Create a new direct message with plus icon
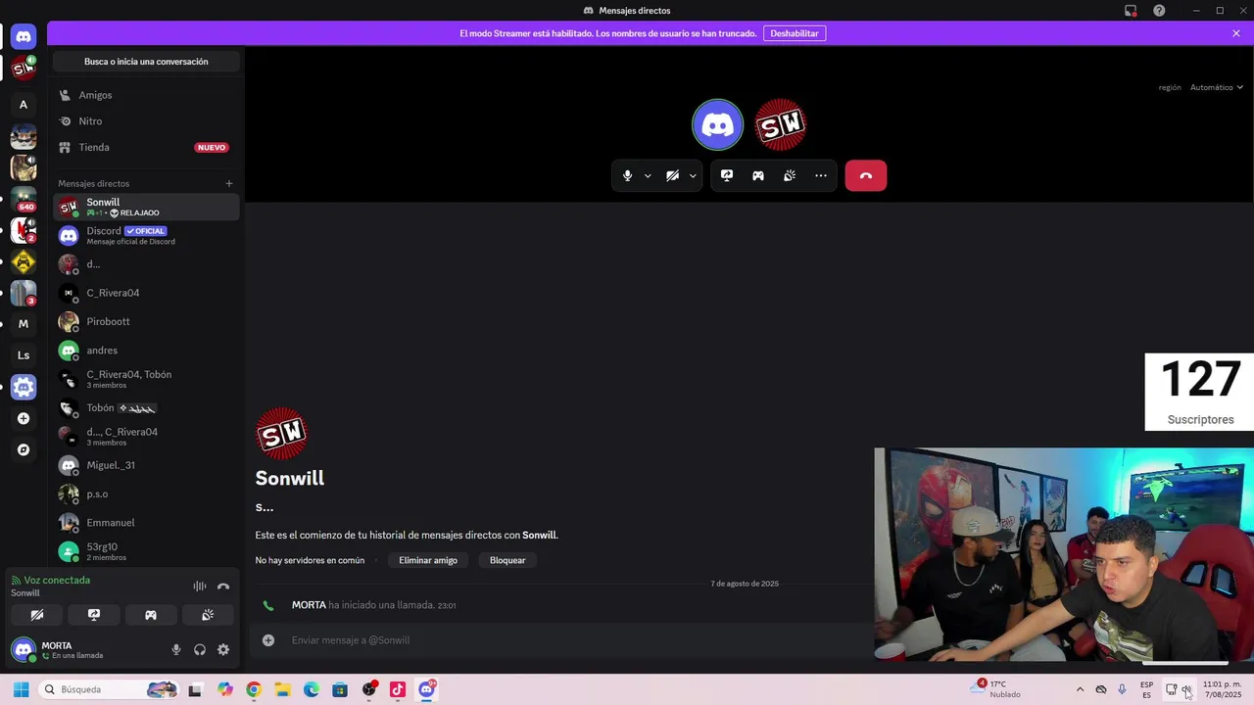This screenshot has height=705, width=1254. click(x=229, y=183)
